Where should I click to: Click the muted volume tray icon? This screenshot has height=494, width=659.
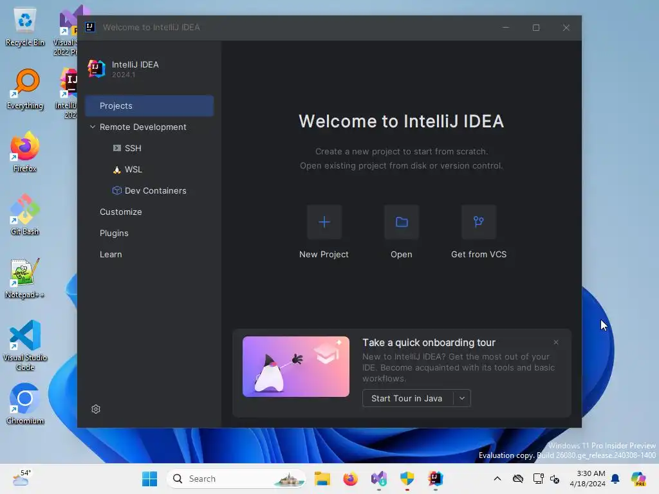click(555, 479)
